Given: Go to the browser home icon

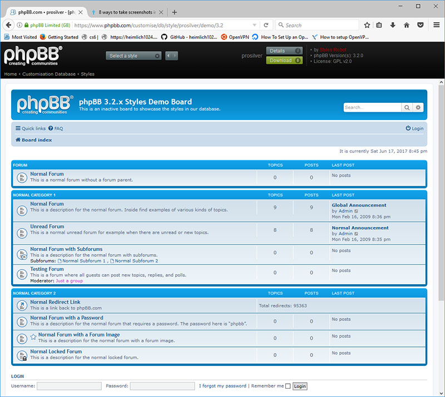Looking at the screenshot, I should pyautogui.click(x=407, y=25).
